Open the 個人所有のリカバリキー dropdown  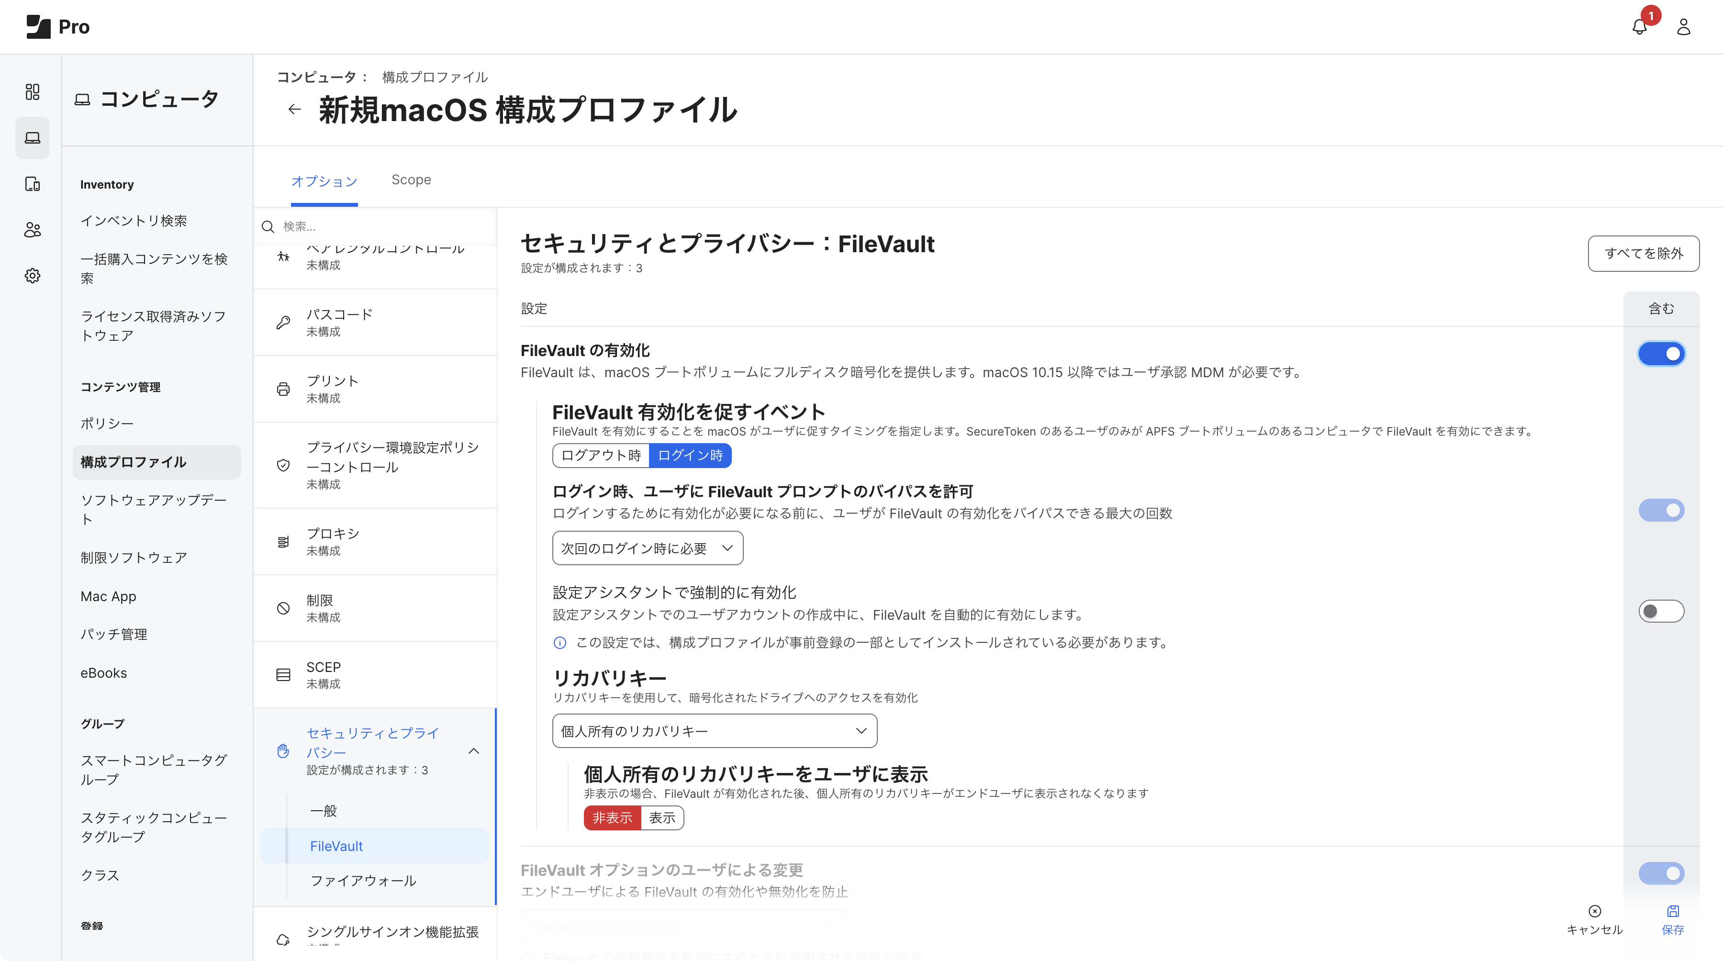pyautogui.click(x=714, y=731)
